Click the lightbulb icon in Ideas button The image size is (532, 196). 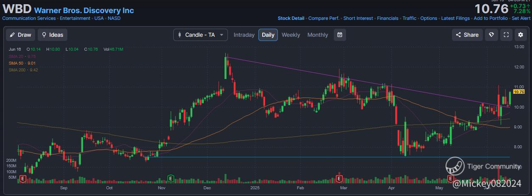pyautogui.click(x=44, y=35)
